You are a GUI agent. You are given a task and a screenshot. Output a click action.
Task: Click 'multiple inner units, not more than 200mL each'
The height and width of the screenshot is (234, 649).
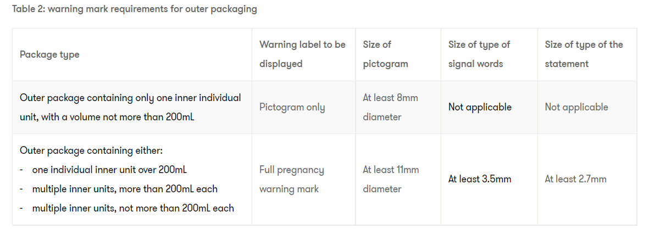tap(133, 208)
